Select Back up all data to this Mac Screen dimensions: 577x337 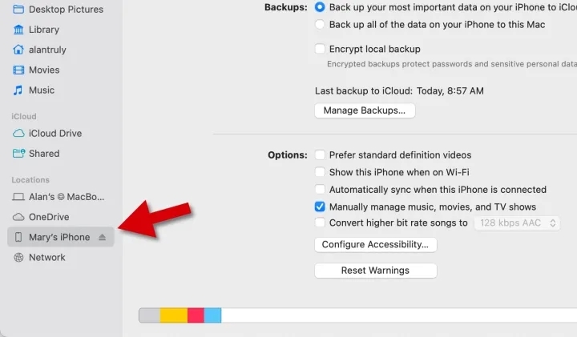(x=320, y=25)
